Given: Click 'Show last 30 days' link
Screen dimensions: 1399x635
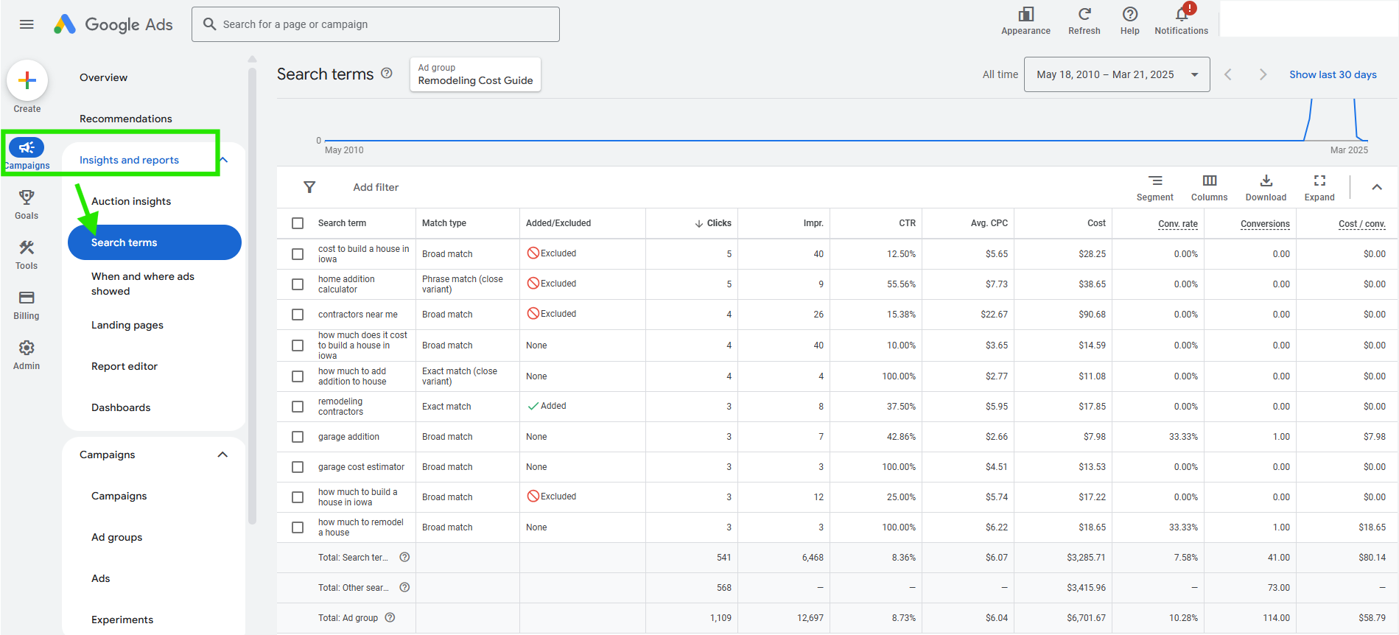Looking at the screenshot, I should (1332, 74).
